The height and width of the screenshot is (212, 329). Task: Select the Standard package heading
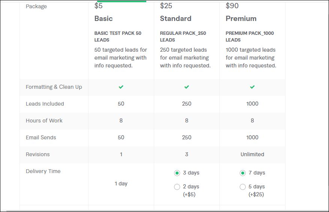click(x=176, y=19)
